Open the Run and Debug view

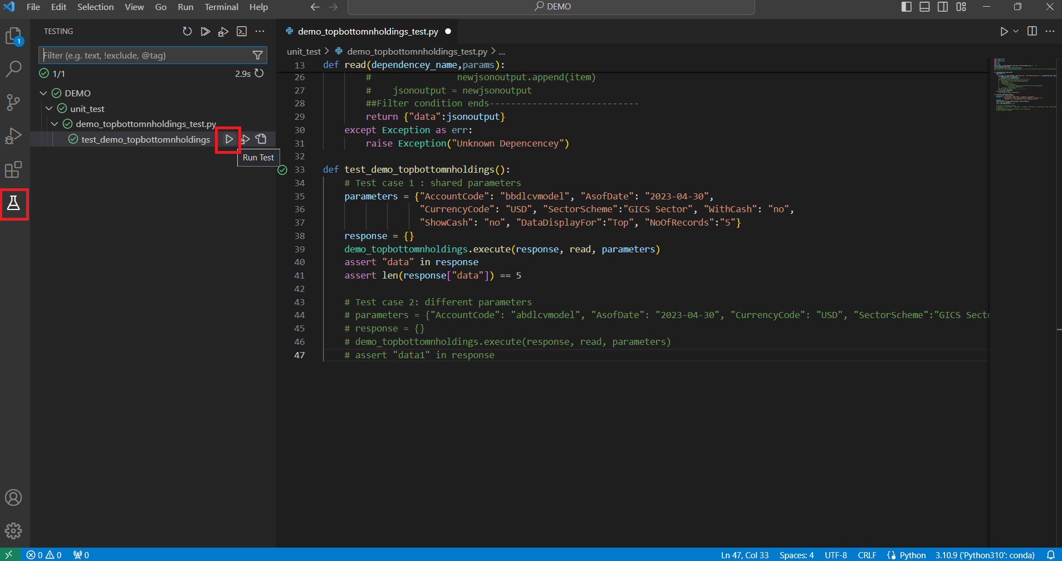[x=13, y=136]
